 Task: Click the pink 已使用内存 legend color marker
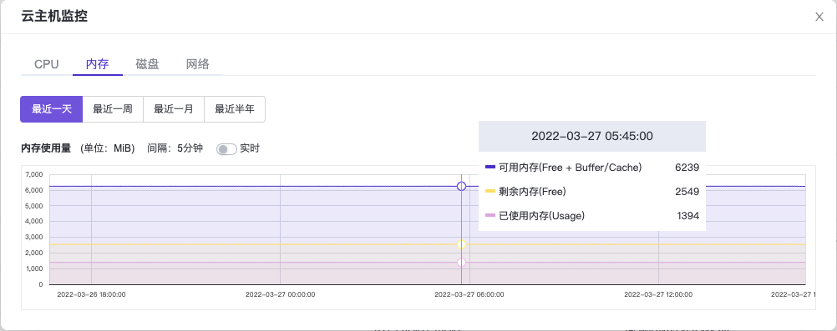point(490,216)
